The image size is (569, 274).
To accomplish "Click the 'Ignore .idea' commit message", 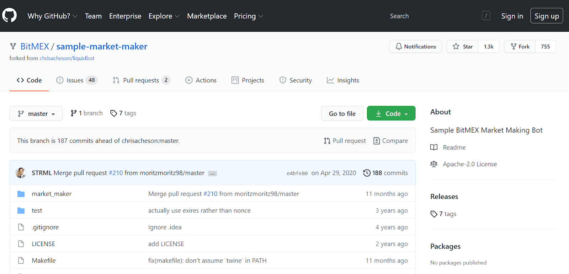I will (x=165, y=227).
